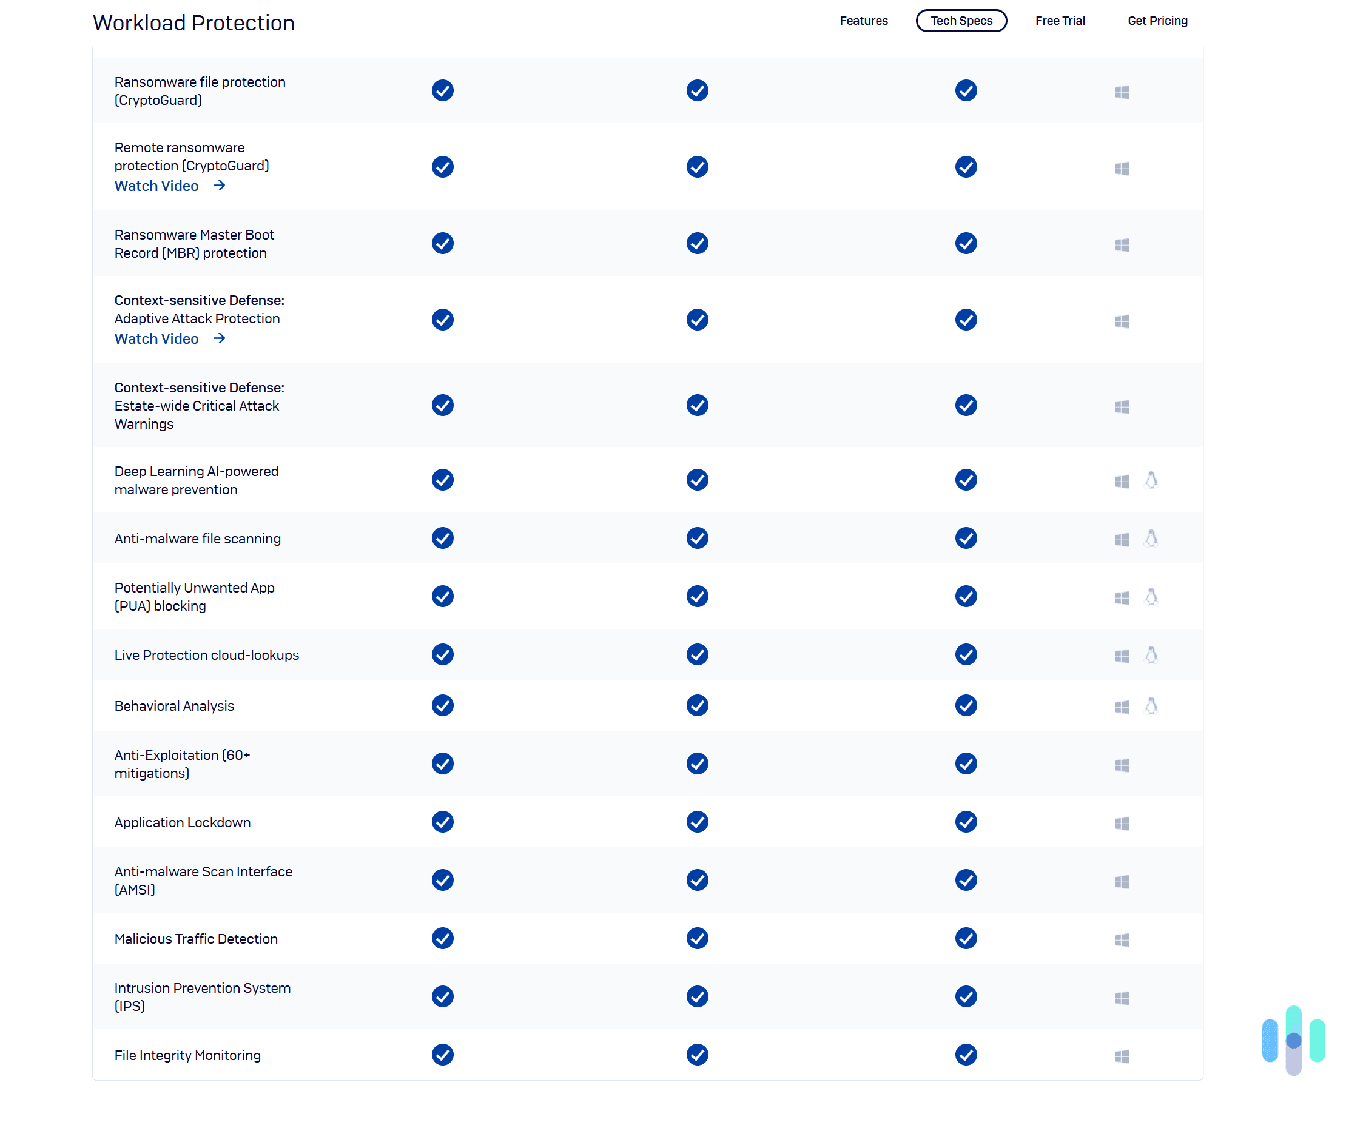Click the third checkmark for Application Lockdown
The image size is (1346, 1128).
pos(966,822)
